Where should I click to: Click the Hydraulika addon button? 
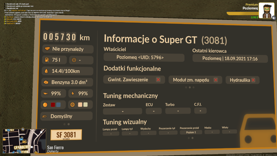coord(242,80)
